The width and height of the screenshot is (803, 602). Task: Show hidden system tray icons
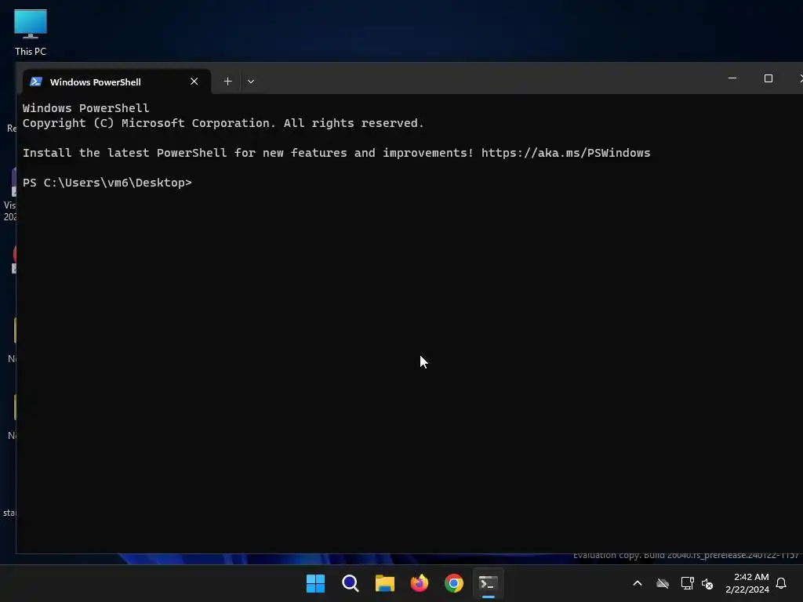pyautogui.click(x=638, y=583)
